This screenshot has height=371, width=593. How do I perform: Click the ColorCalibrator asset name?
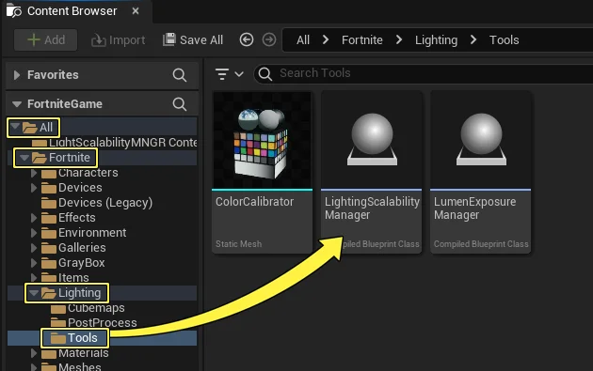pyautogui.click(x=254, y=202)
